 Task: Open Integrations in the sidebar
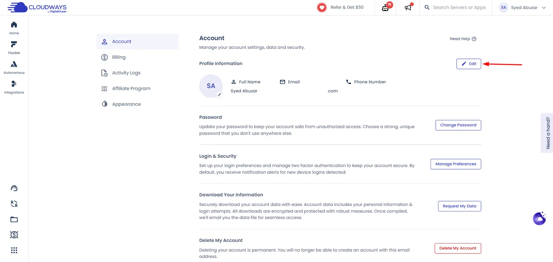point(14,87)
